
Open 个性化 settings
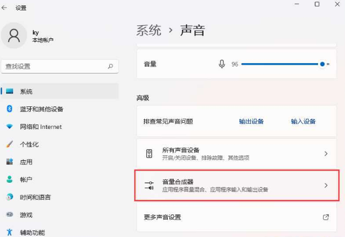[x=60, y=144]
